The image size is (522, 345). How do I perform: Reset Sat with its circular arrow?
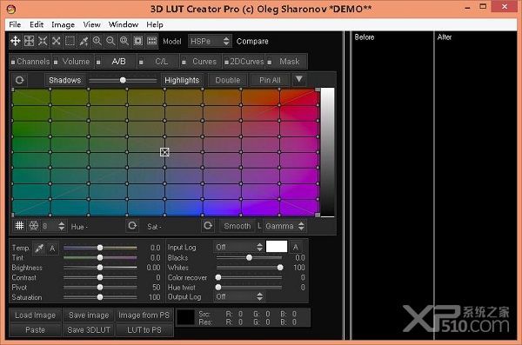click(208, 226)
